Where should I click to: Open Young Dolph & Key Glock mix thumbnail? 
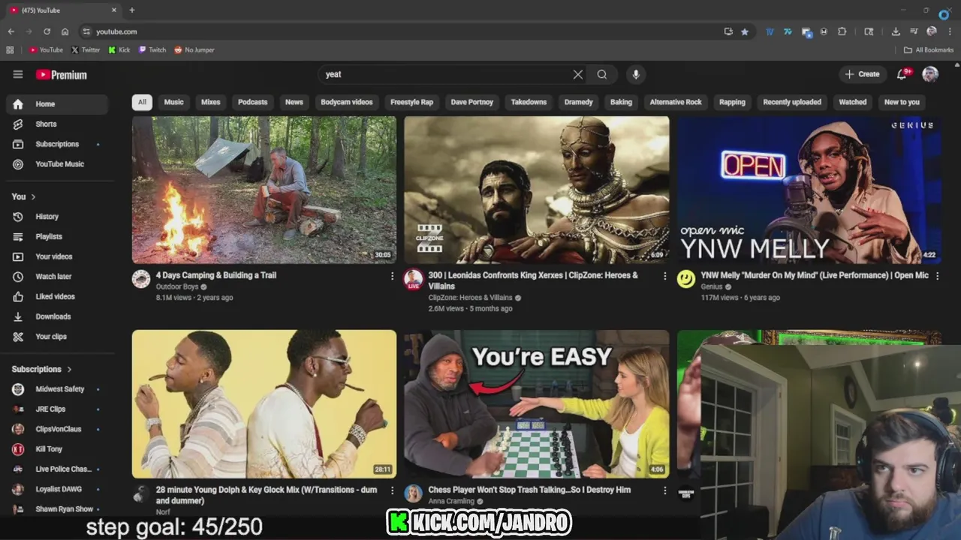(x=264, y=404)
